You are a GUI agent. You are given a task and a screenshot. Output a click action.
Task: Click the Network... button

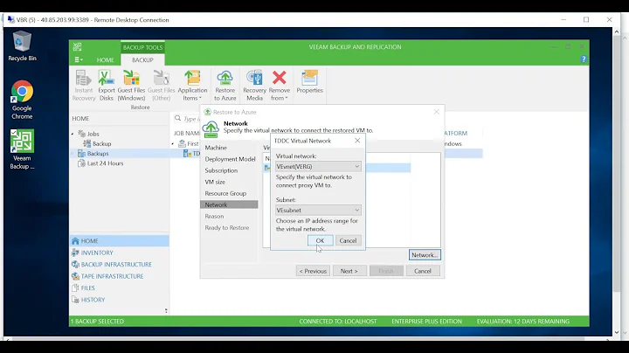(425, 255)
